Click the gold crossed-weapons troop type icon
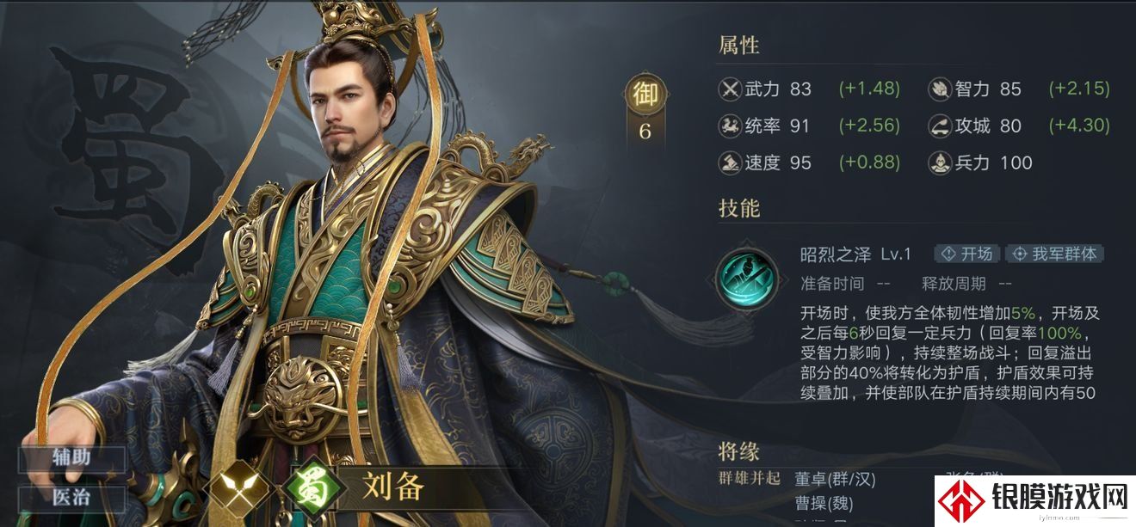Screen dimensions: 1136x527 point(235,489)
